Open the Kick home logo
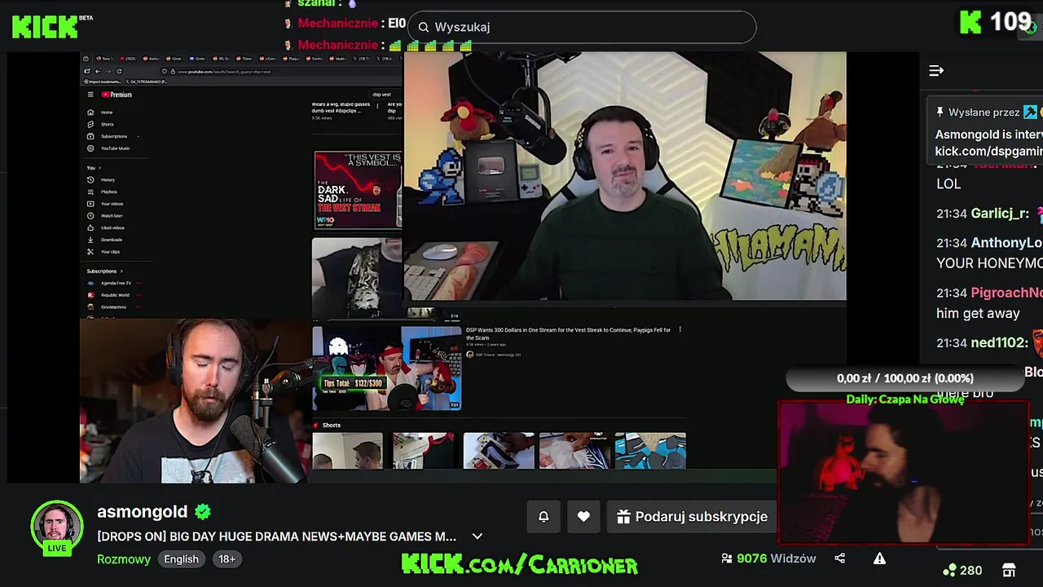Viewport: 1043px width, 587px height. pyautogui.click(x=45, y=26)
